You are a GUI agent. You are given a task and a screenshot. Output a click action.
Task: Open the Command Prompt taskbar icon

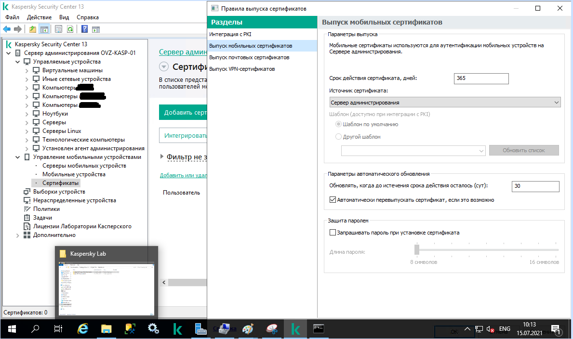click(319, 329)
